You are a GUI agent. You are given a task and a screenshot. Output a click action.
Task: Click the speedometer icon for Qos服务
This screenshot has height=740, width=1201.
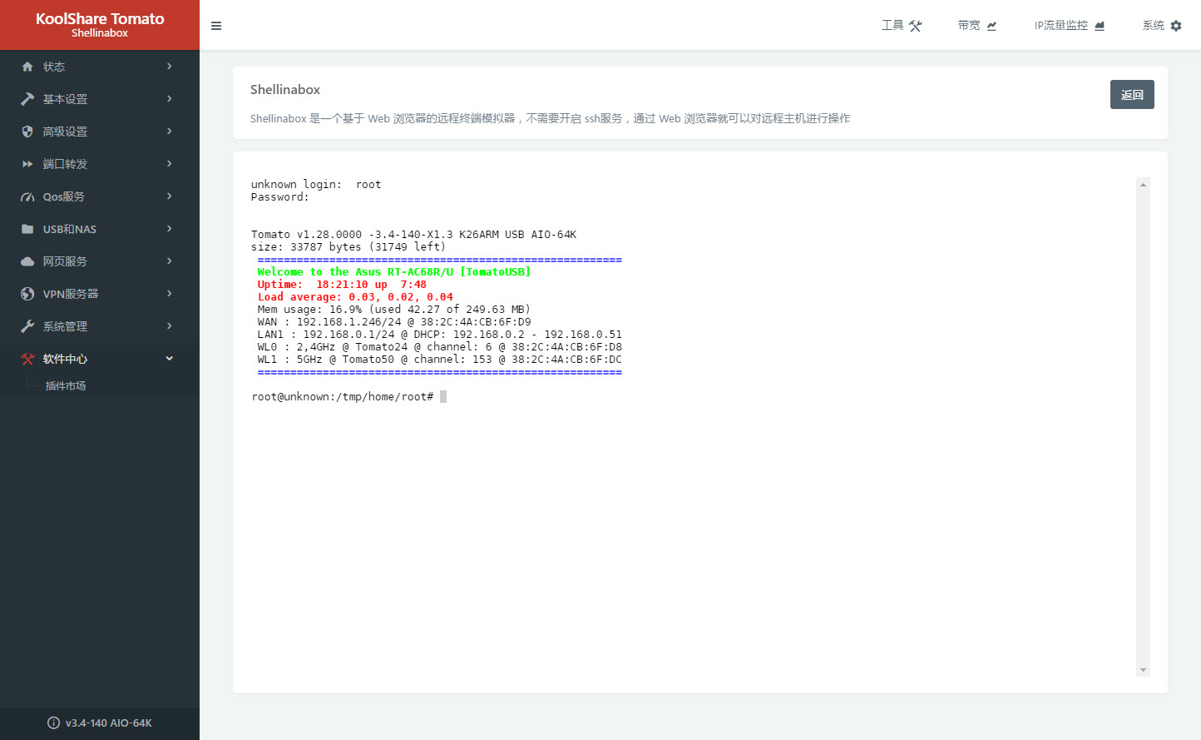[x=27, y=197]
